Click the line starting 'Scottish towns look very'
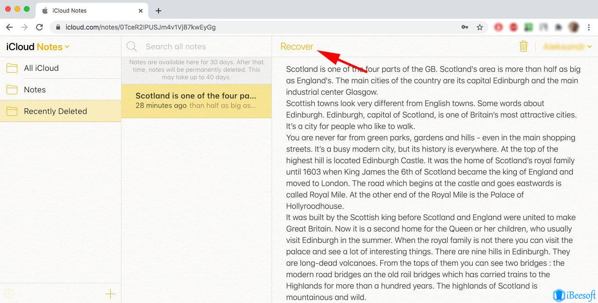The image size is (598, 303). [x=415, y=103]
